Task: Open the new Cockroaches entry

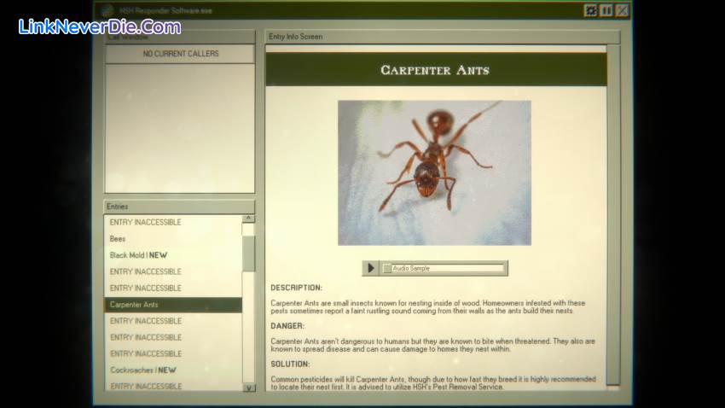Action: (142, 370)
